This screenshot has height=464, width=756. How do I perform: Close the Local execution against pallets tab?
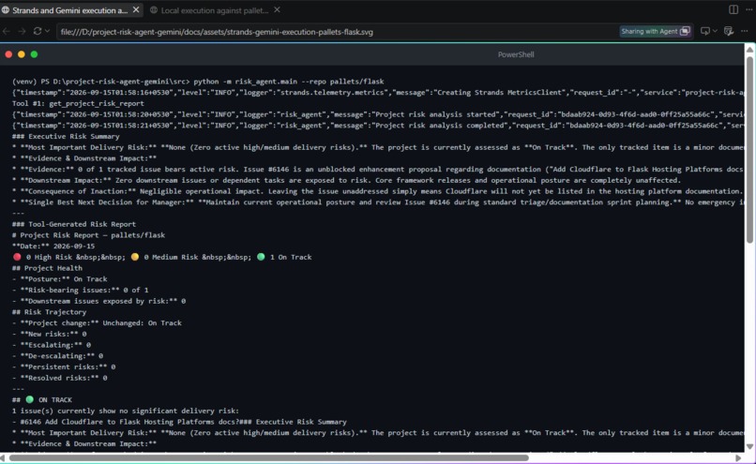[x=278, y=9]
